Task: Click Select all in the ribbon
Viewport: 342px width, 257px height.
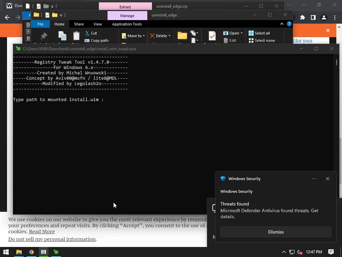Action: coord(259,33)
